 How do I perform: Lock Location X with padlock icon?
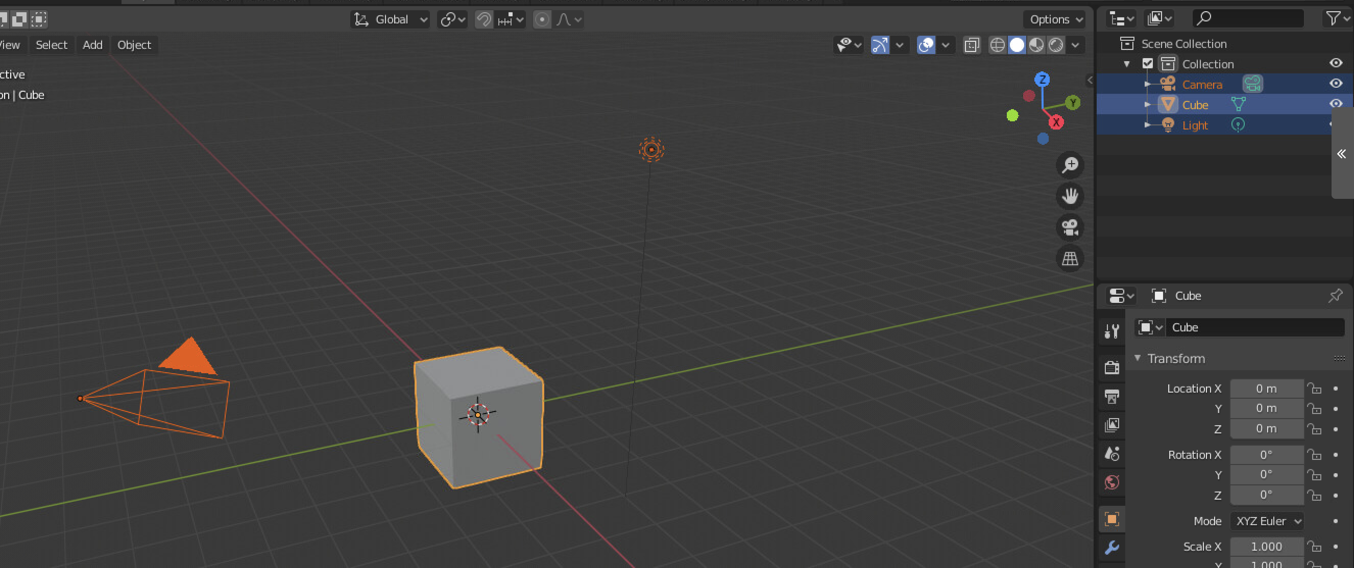coord(1314,389)
